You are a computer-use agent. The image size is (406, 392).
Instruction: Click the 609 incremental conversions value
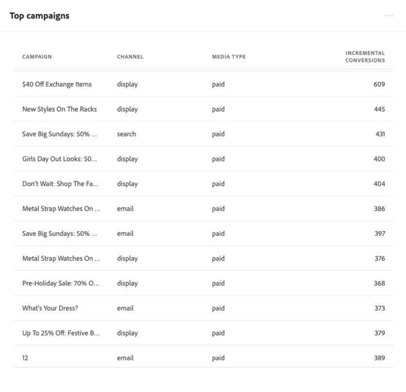tap(379, 84)
